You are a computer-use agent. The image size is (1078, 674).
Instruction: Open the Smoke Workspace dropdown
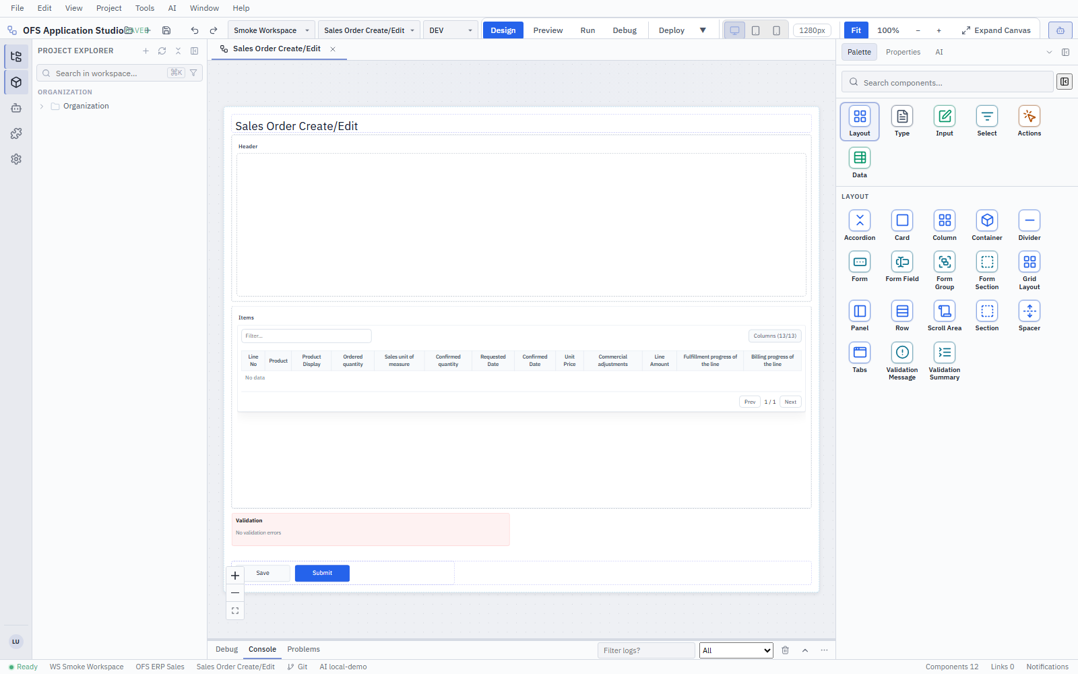coord(272,30)
